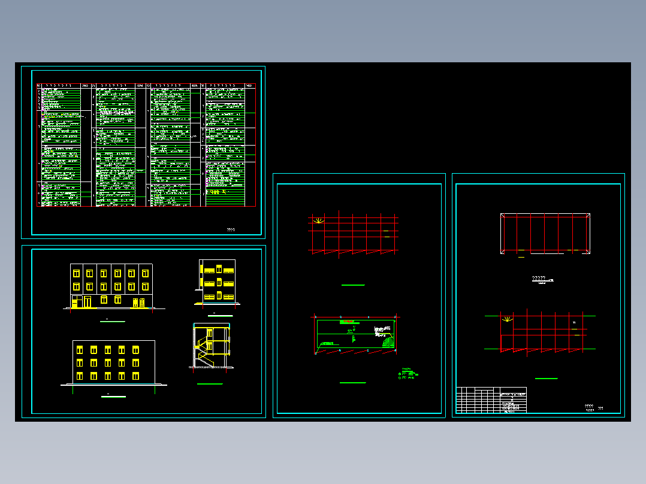Viewport: 646px width, 484px height.
Task: Click the white title block table
Action: [491, 400]
